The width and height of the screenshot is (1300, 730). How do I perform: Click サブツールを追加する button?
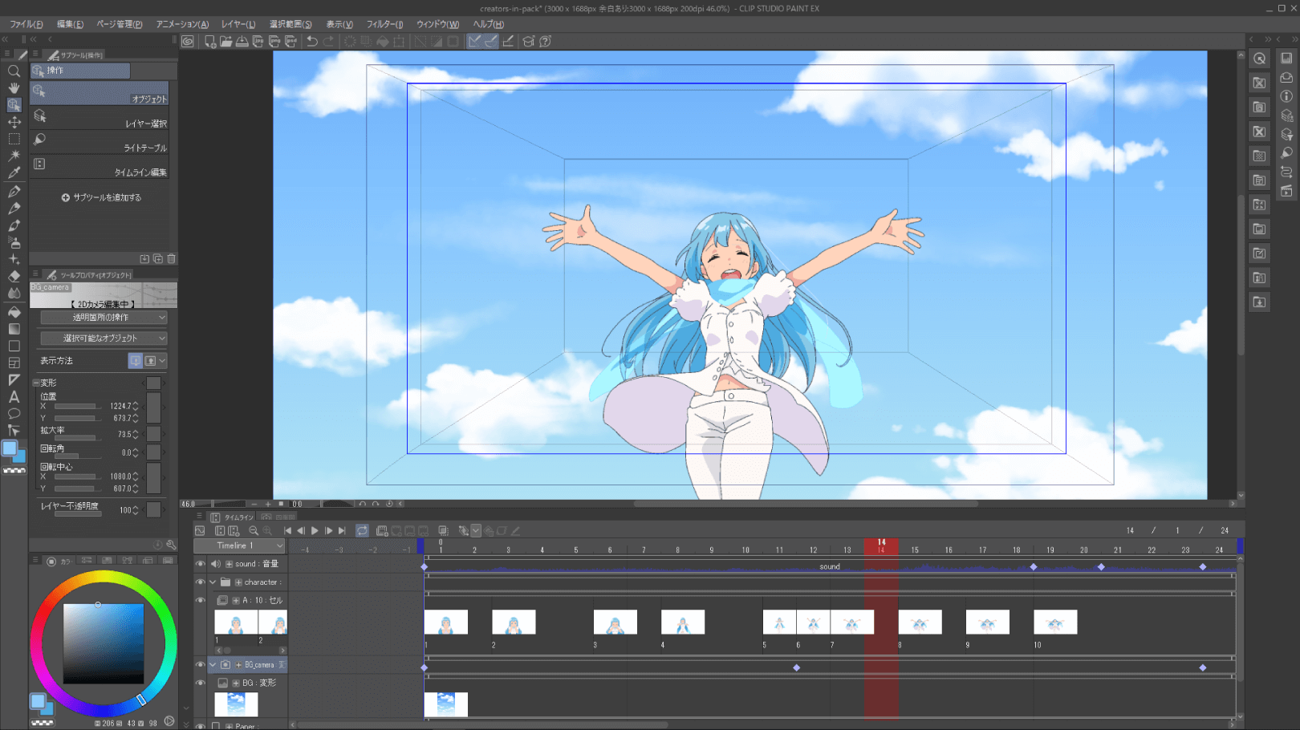pos(102,197)
